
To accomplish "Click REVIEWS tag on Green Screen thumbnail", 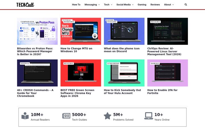I will [69, 63].
